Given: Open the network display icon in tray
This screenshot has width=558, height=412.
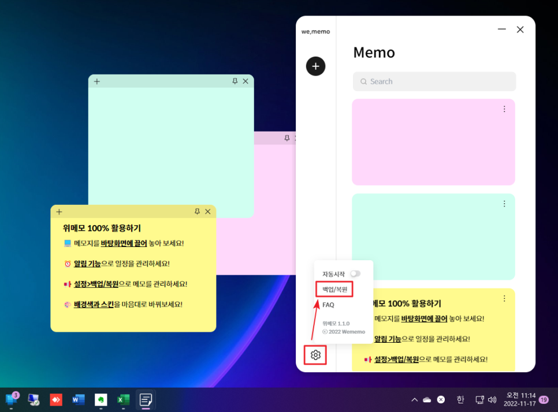Looking at the screenshot, I should (479, 400).
